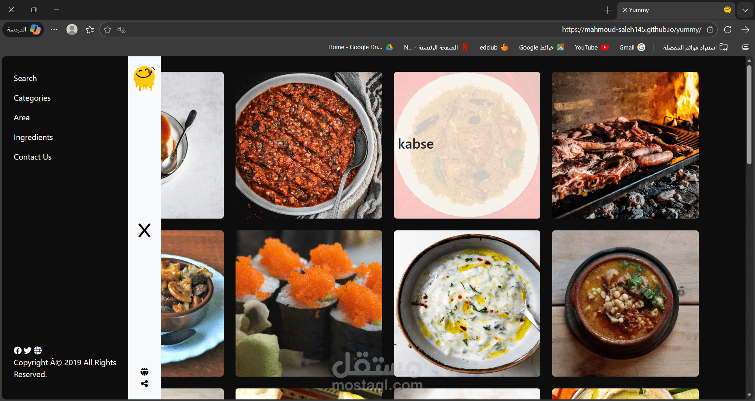Screen dimensions: 755x401
Task: Open the Facebook icon in the sidebar footer
Action: click(18, 350)
